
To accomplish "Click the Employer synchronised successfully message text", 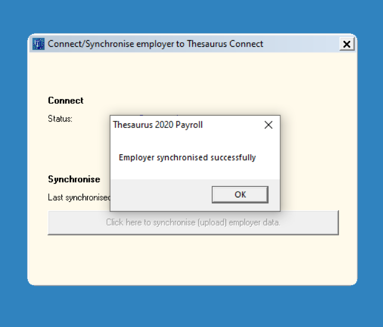I will (x=187, y=157).
